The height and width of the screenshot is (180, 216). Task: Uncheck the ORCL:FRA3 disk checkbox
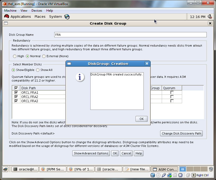pos(16,101)
